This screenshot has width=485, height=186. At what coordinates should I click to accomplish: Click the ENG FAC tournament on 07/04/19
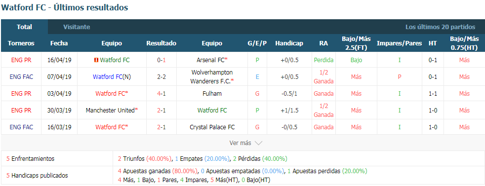click(21, 76)
